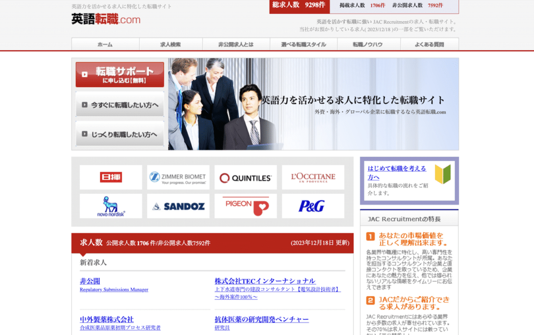Open the 研究員 job link
This screenshot has height=335, width=534.
(x=222, y=328)
